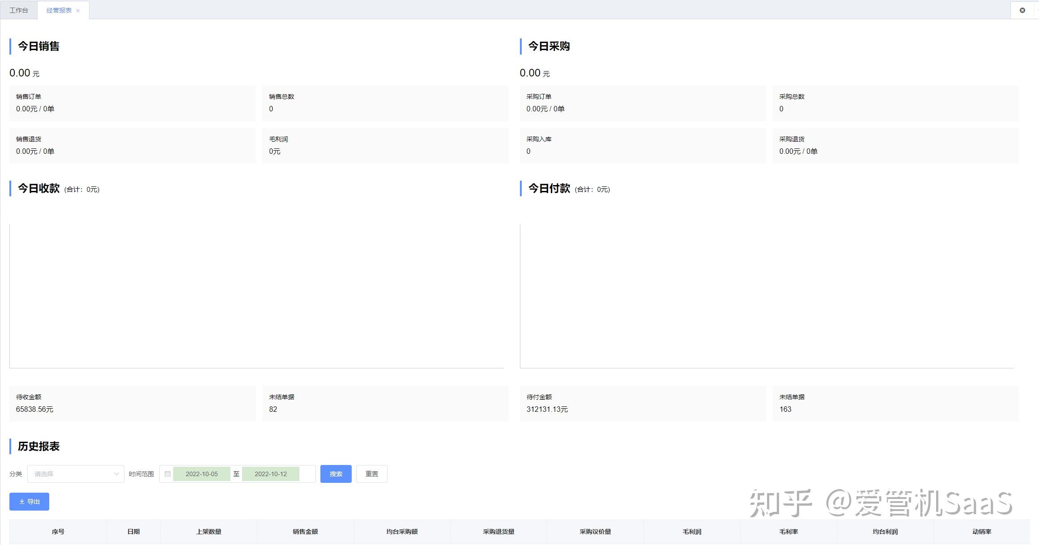Close the 经营报表 tab via its X
1039x545 pixels.
click(78, 11)
